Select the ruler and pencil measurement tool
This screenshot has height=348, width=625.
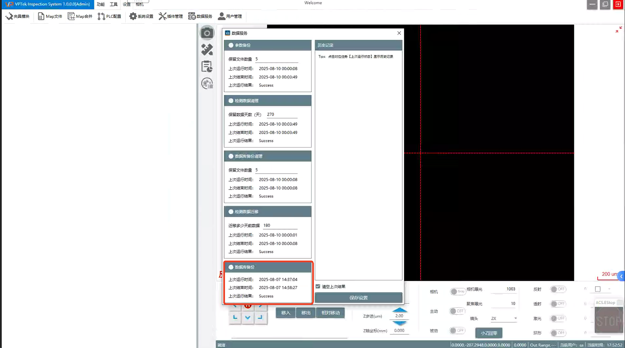click(207, 50)
